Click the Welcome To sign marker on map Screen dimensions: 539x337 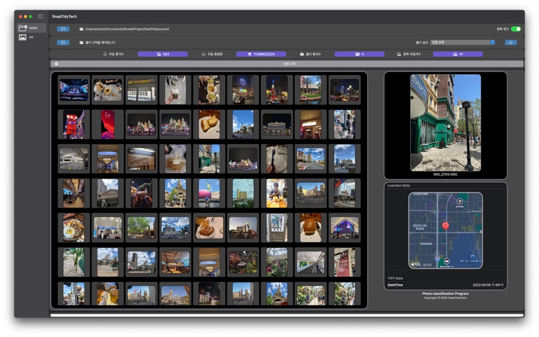(x=447, y=262)
